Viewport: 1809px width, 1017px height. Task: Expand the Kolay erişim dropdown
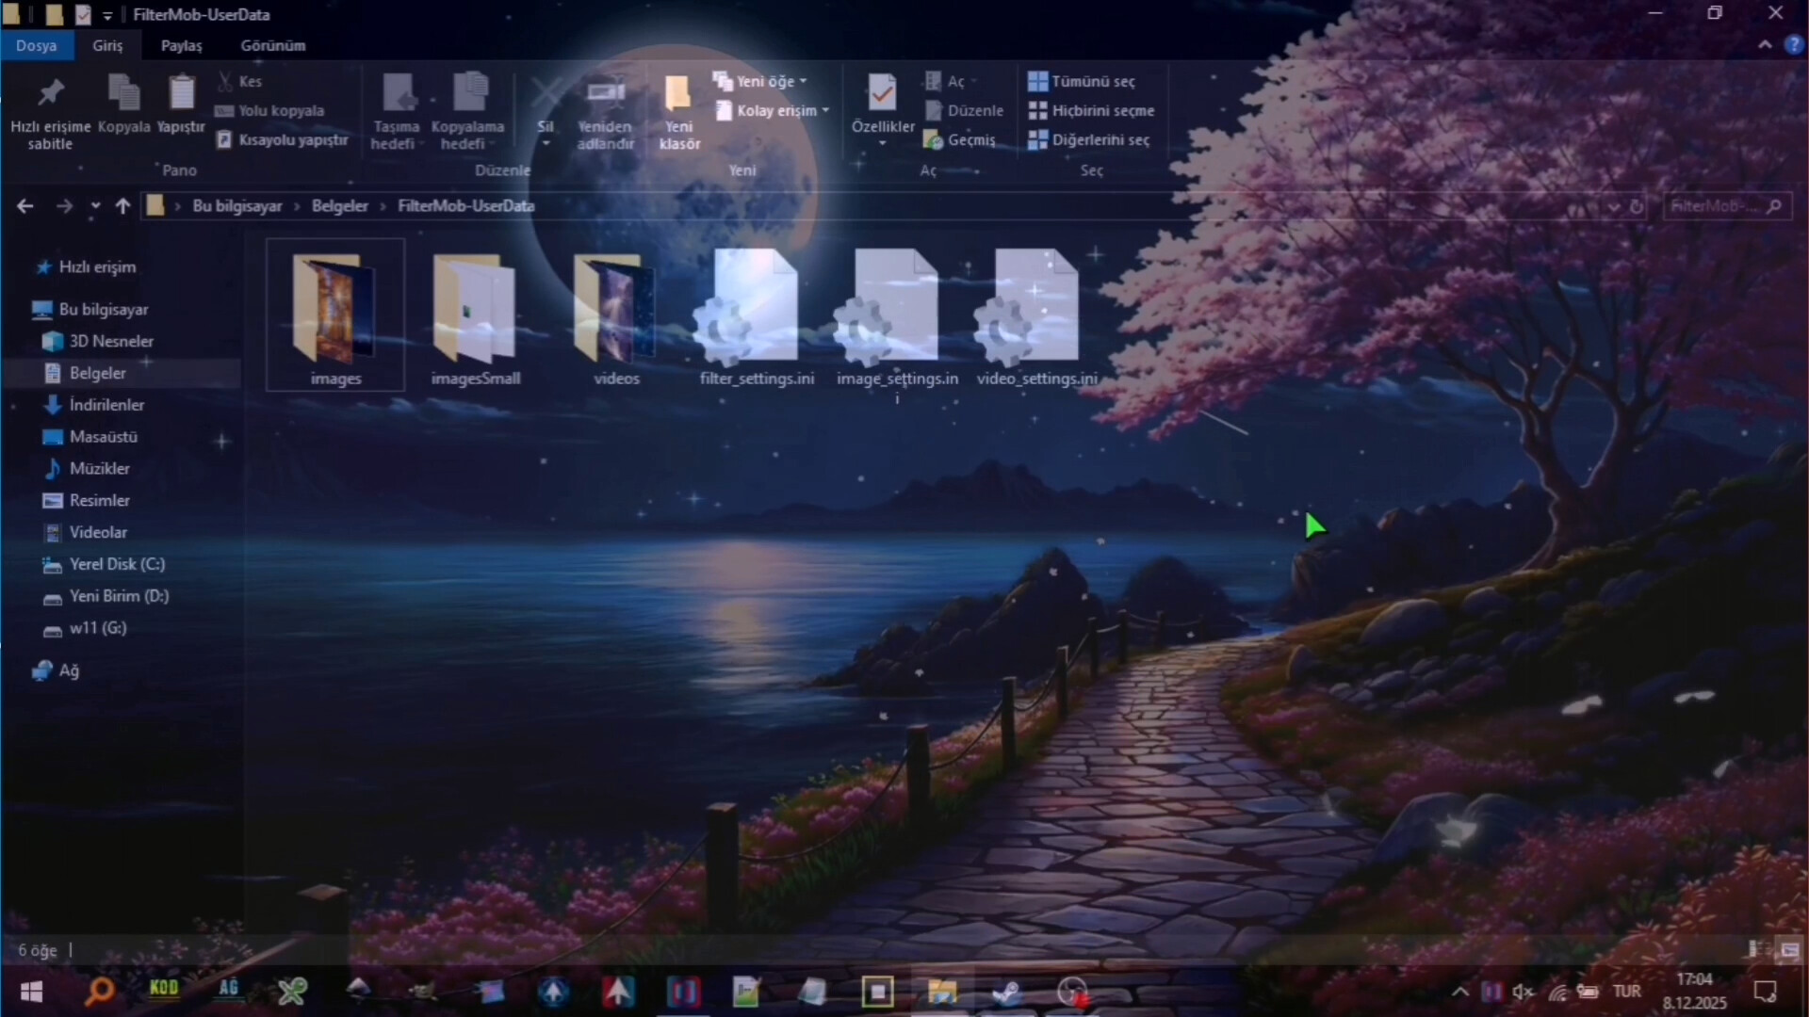[x=773, y=110]
